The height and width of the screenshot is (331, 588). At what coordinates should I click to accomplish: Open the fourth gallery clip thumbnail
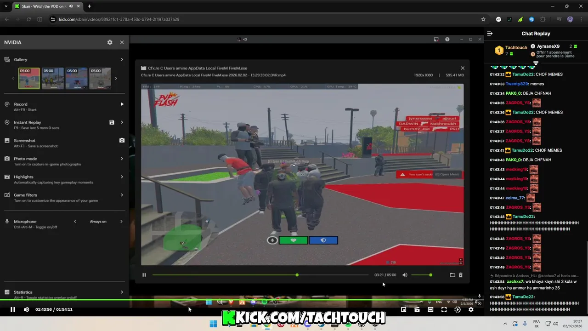coord(100,78)
